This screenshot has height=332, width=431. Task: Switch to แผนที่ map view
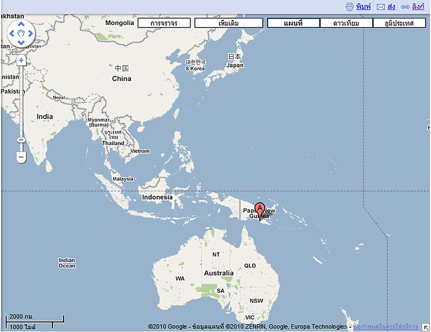293,23
